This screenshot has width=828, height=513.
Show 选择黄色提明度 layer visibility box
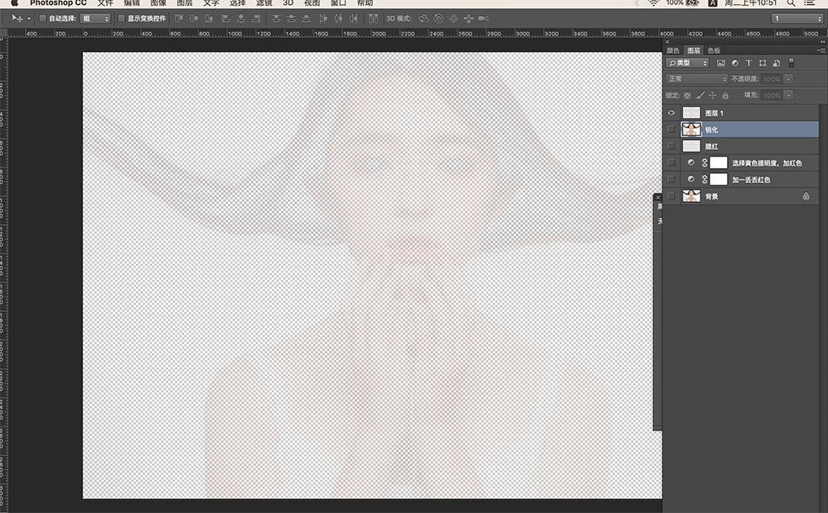[x=671, y=162]
